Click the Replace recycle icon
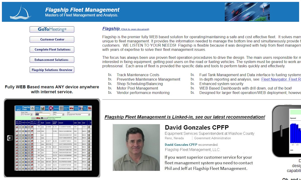This screenshot has height=180, width=301. point(51,108)
